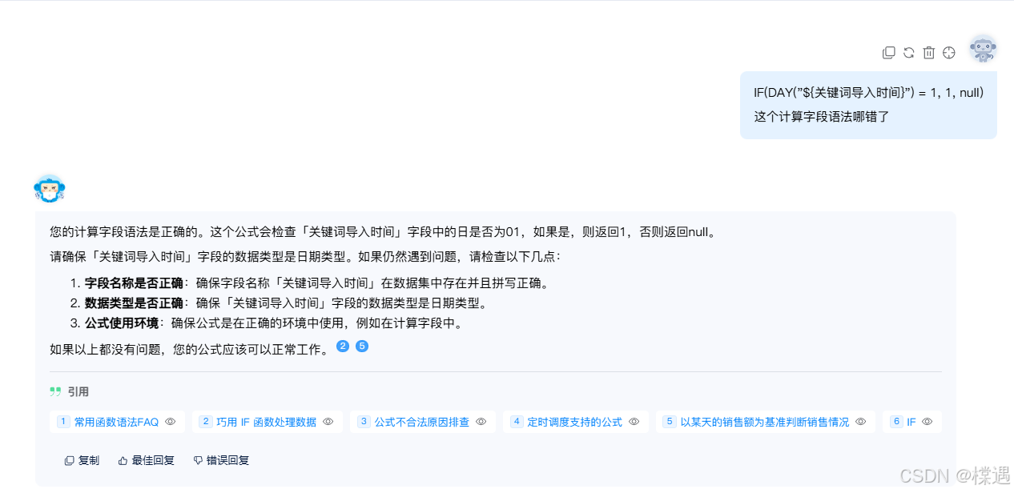
Task: Mark the answer as 最佳回复
Action: (146, 460)
